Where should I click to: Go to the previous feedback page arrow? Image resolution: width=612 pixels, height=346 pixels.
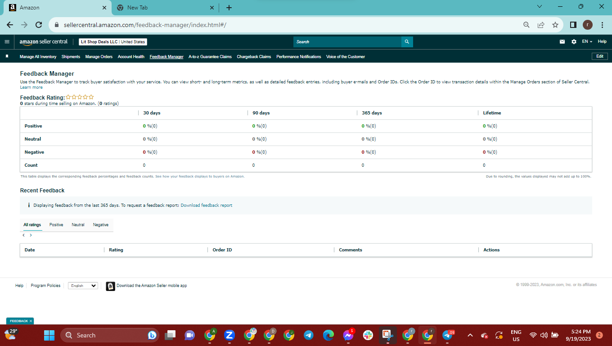23,235
